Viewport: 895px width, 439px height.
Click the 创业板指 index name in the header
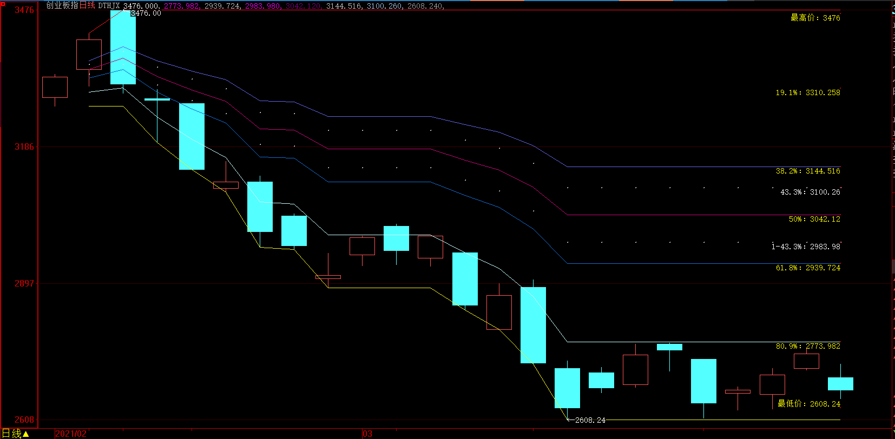[62, 5]
